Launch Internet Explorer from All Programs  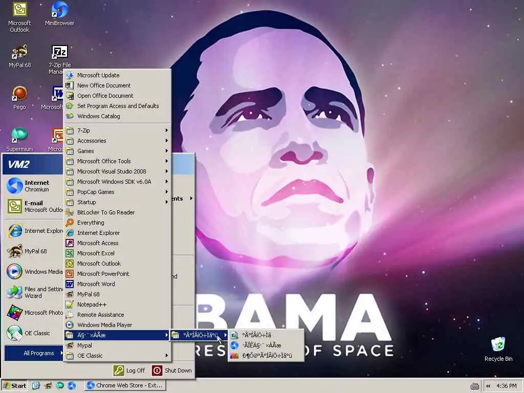click(x=117, y=233)
